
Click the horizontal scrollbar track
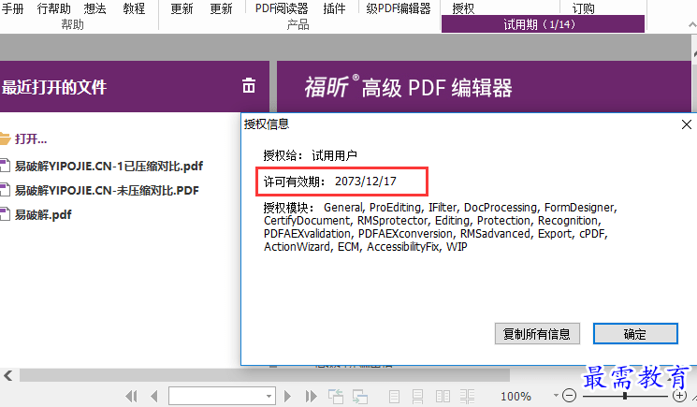click(265, 375)
